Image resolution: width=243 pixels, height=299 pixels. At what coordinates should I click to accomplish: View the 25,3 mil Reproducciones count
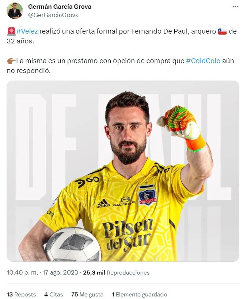click(x=116, y=272)
